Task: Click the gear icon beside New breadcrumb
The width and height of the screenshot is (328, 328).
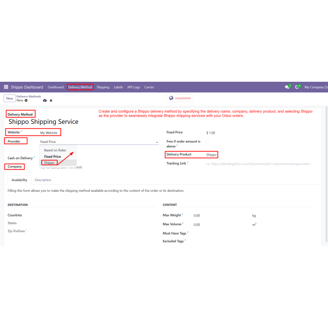Action: (x=26, y=100)
